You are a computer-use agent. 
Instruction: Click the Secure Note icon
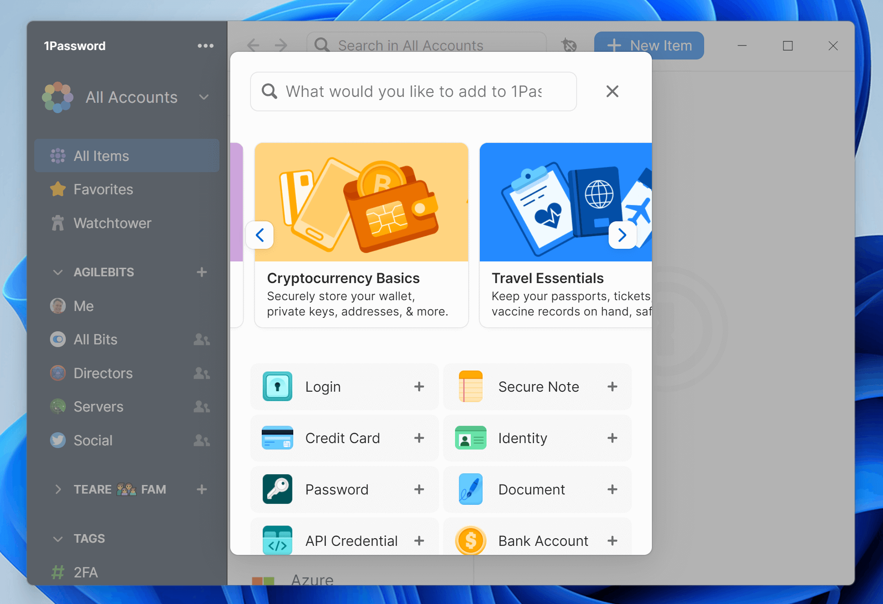point(470,386)
